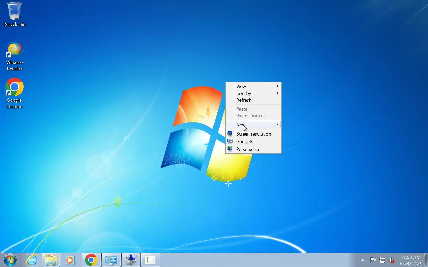The height and width of the screenshot is (267, 428).
Task: Select the Google Chrome desktop shortcut
Action: [x=14, y=94]
